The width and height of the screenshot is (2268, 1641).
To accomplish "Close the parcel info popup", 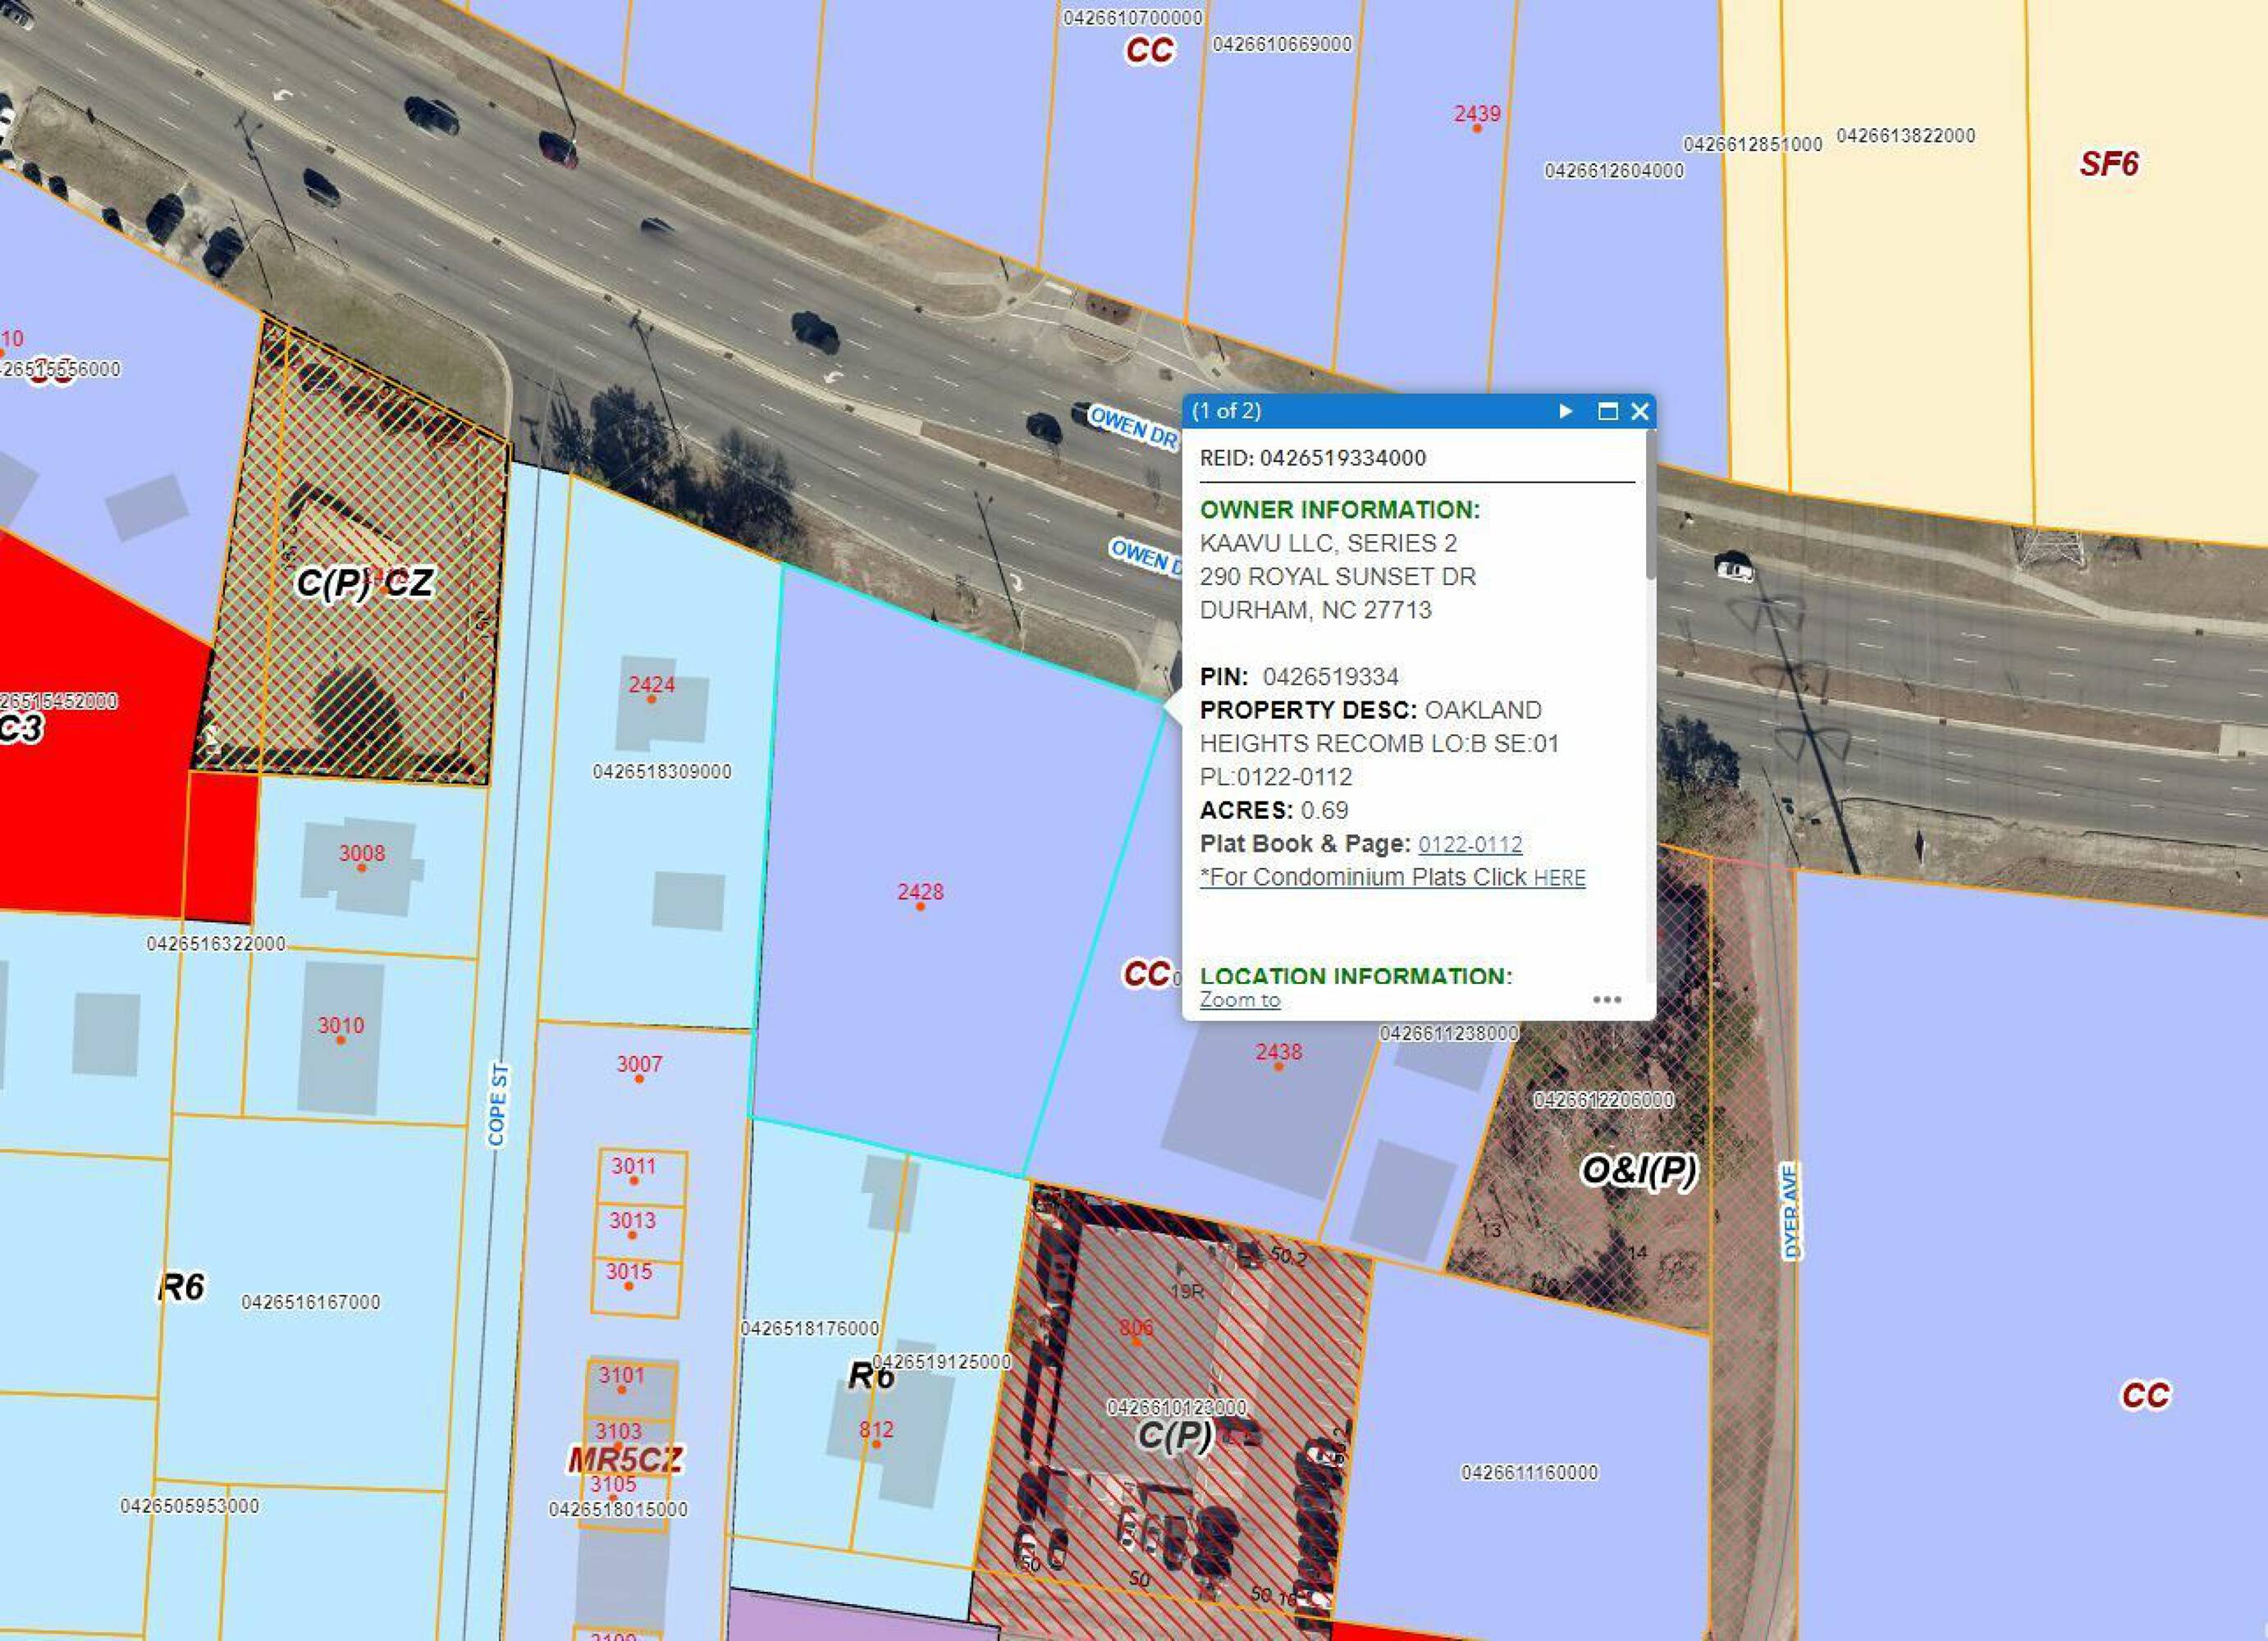I will coord(1640,411).
